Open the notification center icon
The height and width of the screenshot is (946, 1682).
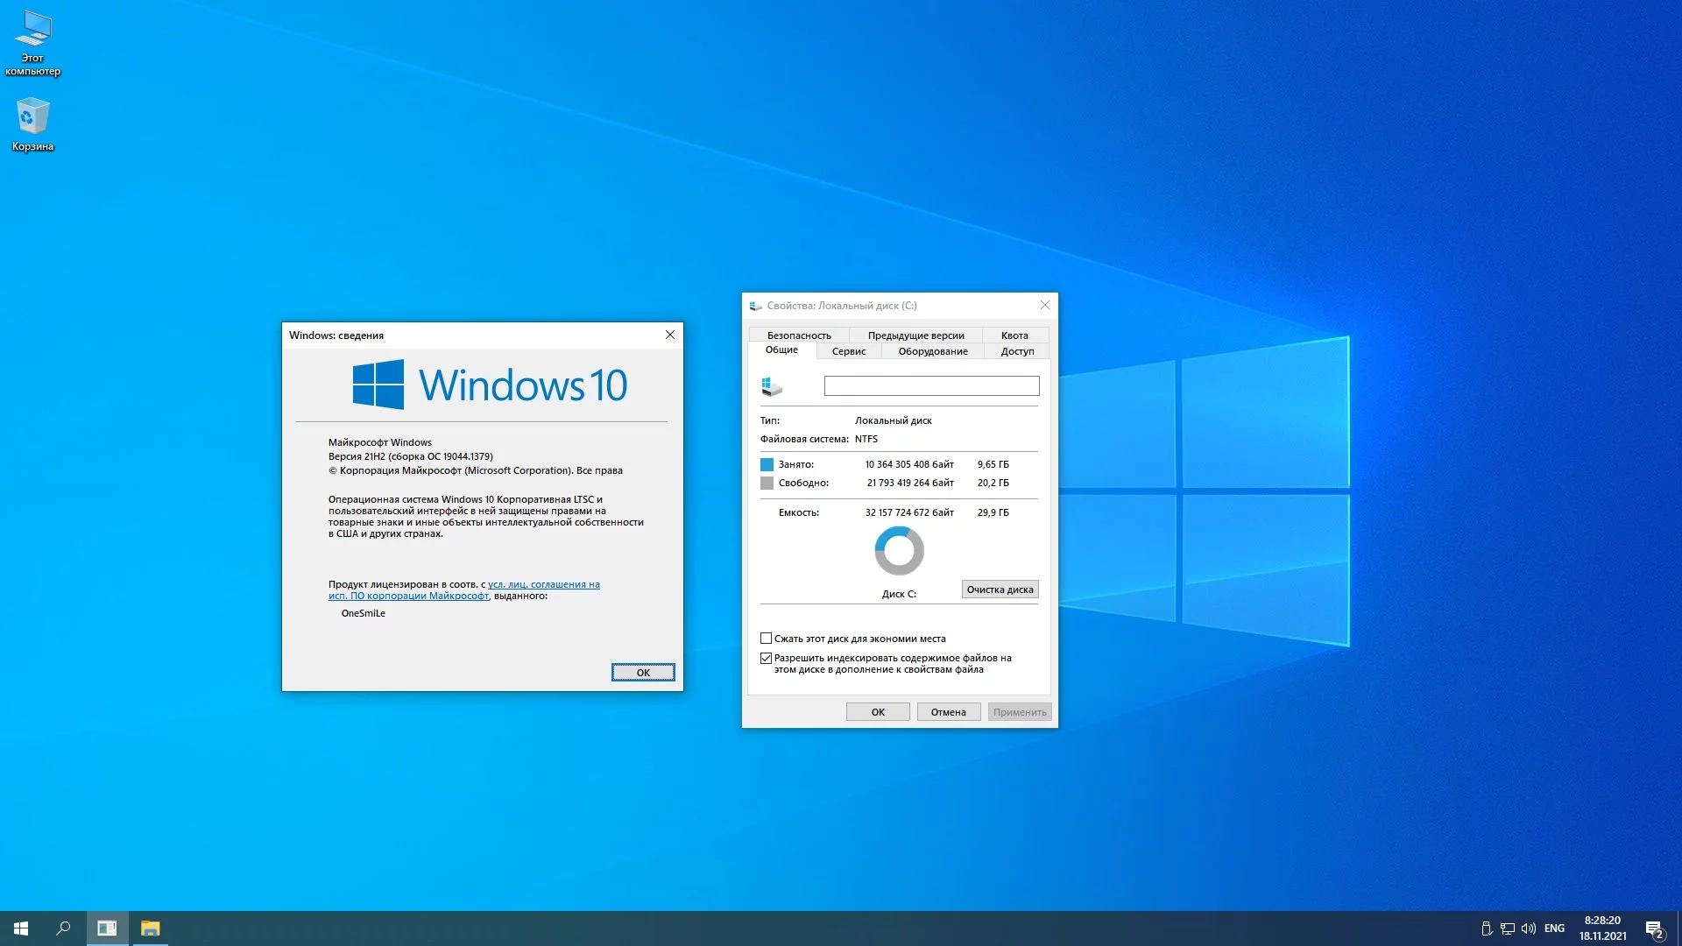[1654, 928]
